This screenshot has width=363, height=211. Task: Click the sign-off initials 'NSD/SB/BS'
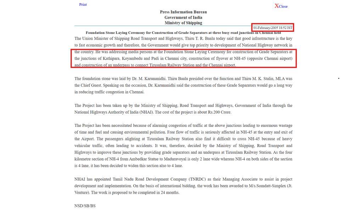[85, 206]
